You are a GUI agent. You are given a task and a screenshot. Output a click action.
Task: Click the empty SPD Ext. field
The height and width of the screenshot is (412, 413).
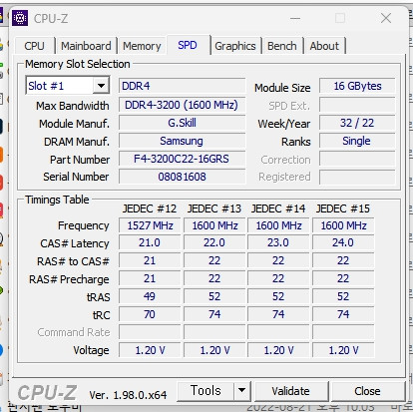pyautogui.click(x=357, y=105)
